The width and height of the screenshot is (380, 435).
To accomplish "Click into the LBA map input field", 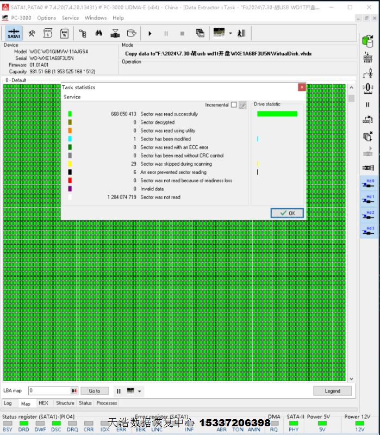I will tap(49, 391).
